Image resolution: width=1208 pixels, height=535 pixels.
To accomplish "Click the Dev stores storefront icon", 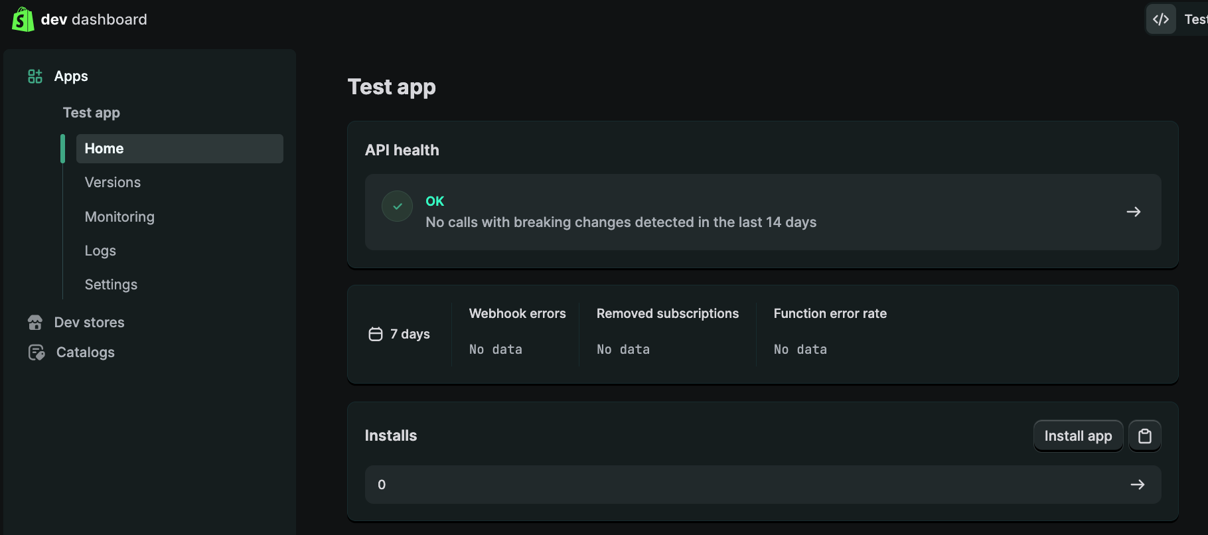I will tap(35, 323).
